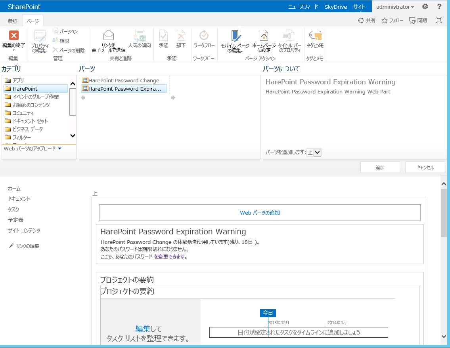Viewport: 450px width, 348px height.
Task: Click フォロー star button
Action: pos(393,20)
